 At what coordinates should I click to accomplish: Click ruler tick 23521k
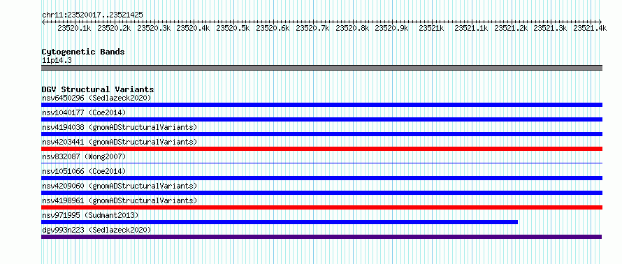tap(432, 28)
